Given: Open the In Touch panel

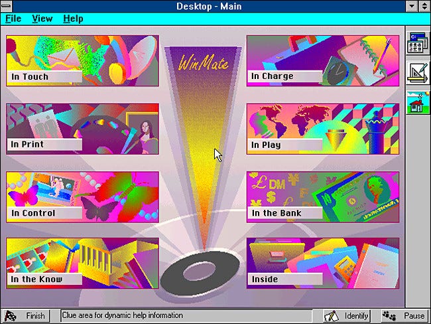Looking at the screenshot, I should (x=82, y=61).
